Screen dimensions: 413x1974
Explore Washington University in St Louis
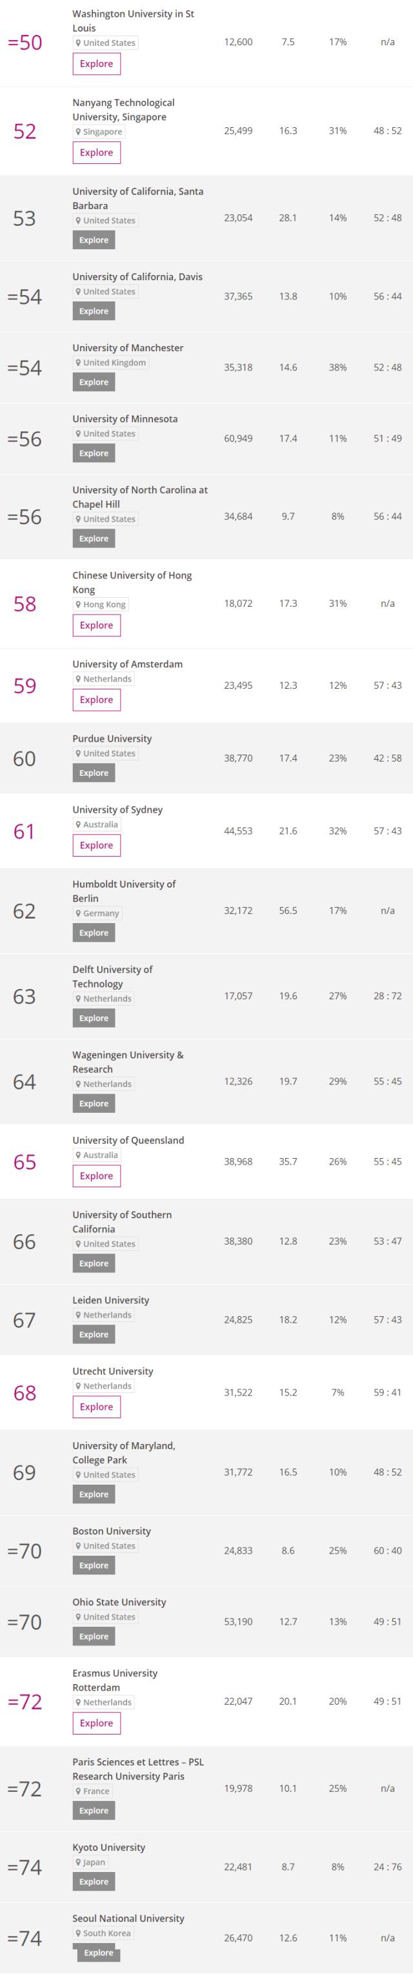coord(97,64)
